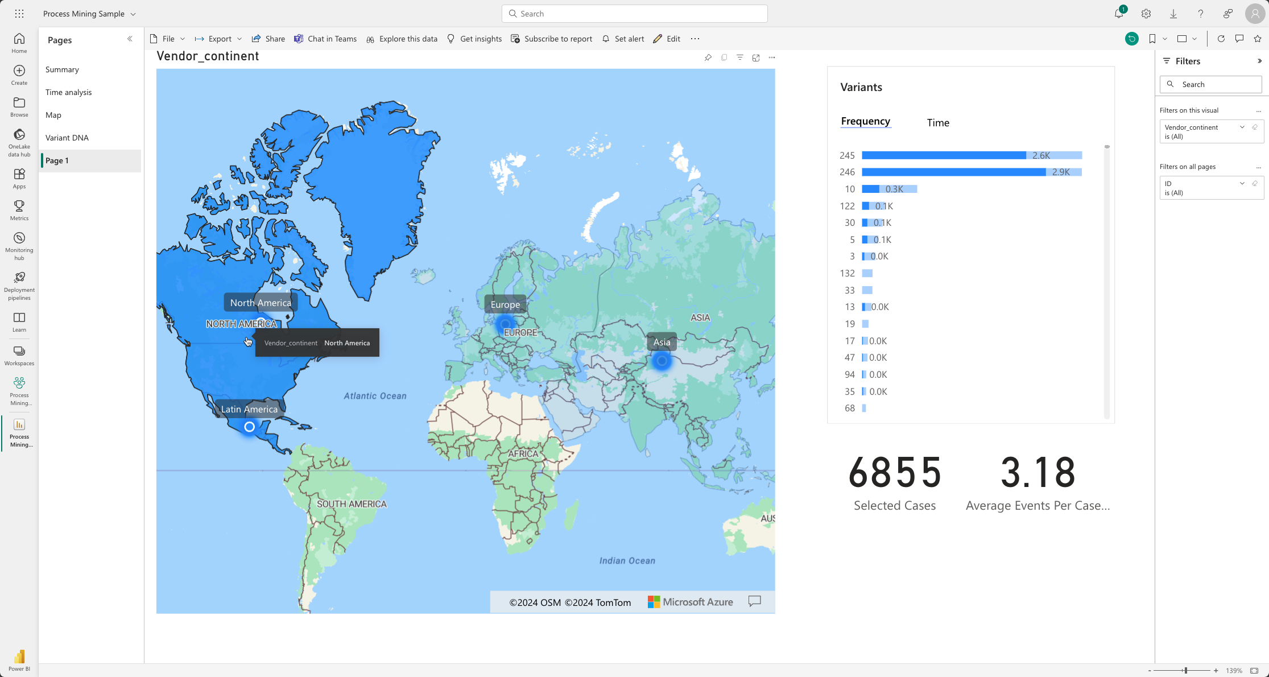Adjust the zoom level slider
The width and height of the screenshot is (1269, 677).
(x=1185, y=671)
